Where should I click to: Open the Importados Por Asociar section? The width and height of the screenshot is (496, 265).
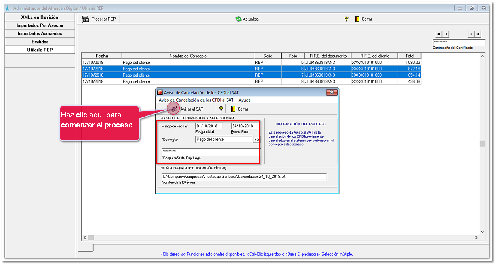pos(40,25)
